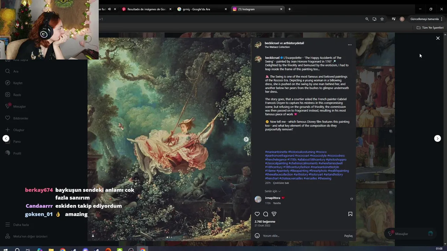Mute the audio-playing tab

pyautogui.click(x=109, y=9)
